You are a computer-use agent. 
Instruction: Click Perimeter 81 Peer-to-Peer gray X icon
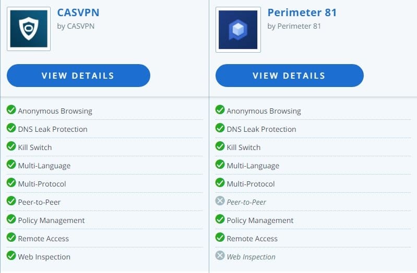tap(220, 201)
